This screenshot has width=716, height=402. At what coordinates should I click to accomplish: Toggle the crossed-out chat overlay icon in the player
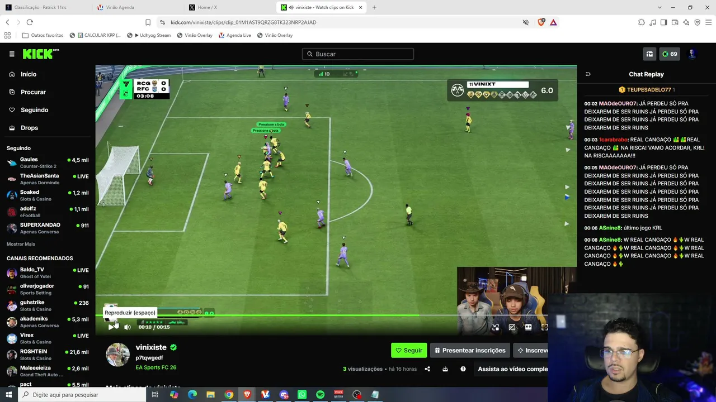point(512,327)
